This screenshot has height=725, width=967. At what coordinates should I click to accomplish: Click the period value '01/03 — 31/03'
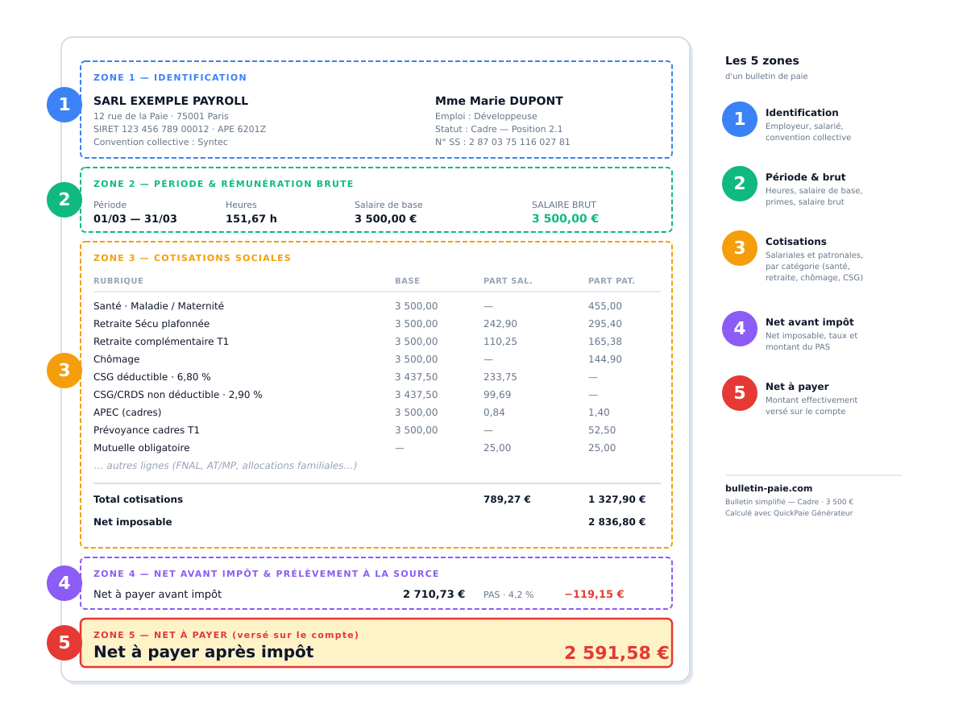[x=135, y=219]
